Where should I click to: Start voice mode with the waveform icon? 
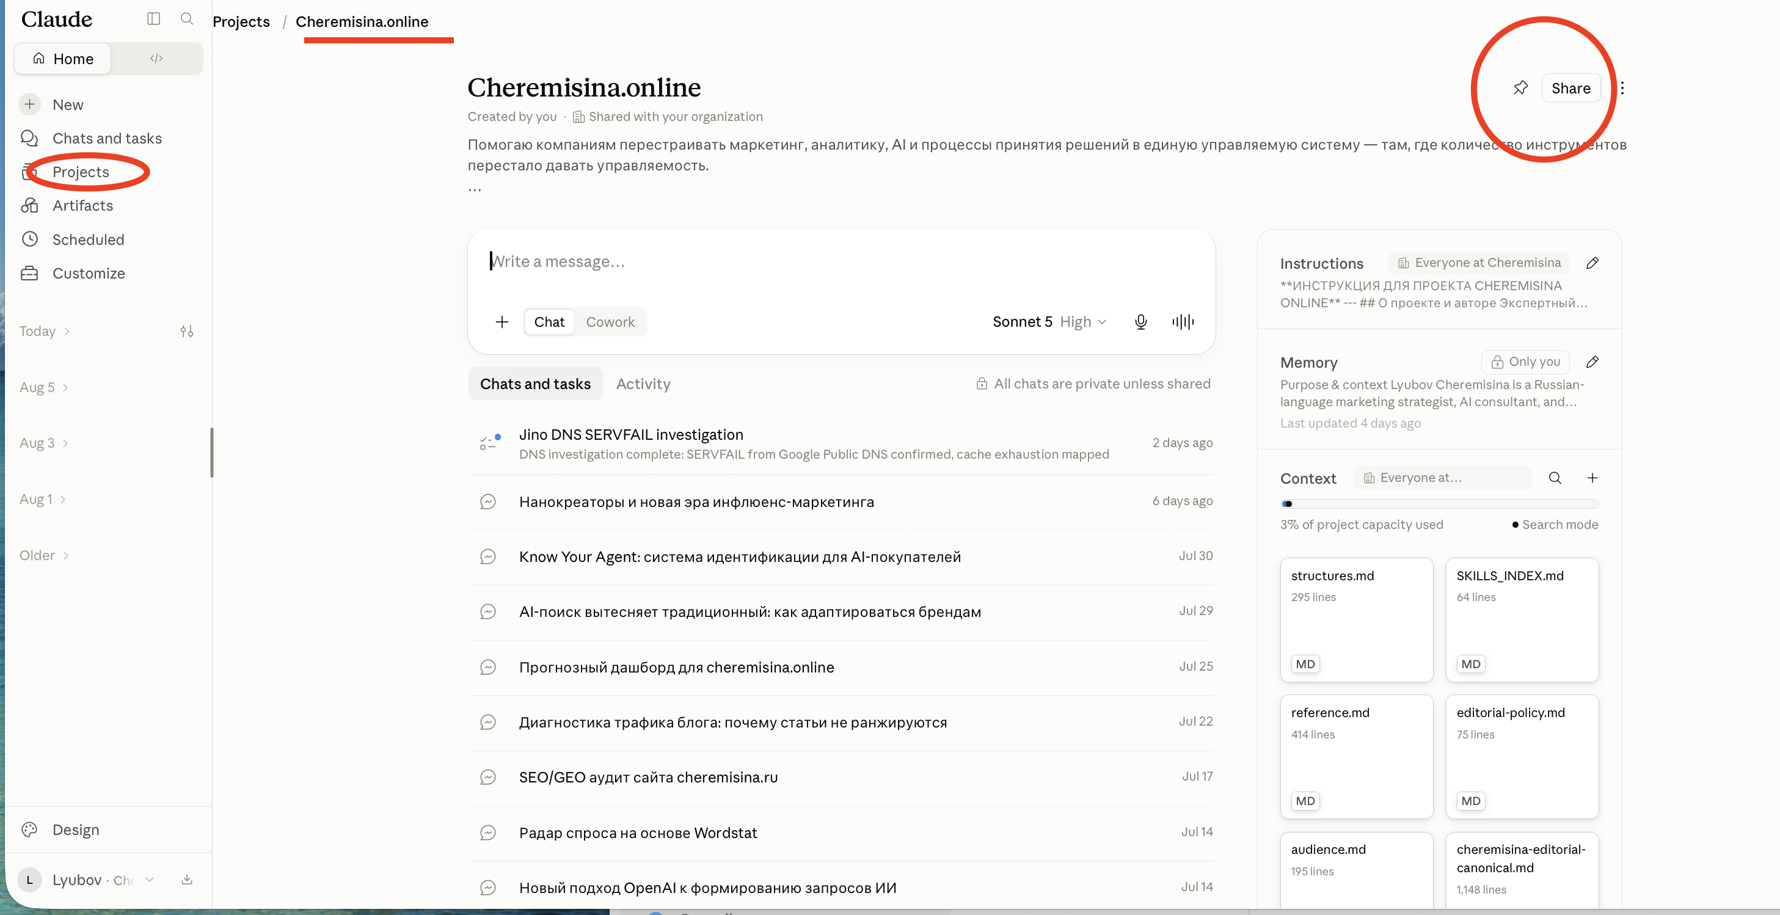pyautogui.click(x=1183, y=322)
